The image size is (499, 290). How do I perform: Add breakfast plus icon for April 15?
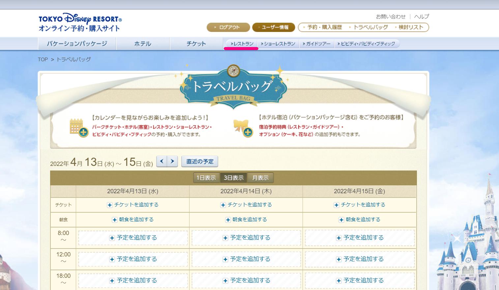coord(341,220)
